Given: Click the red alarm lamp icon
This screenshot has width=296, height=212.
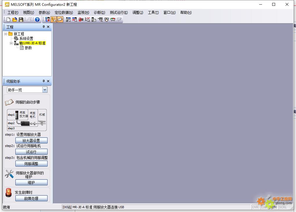Looking at the screenshot, I should (x=8, y=193).
